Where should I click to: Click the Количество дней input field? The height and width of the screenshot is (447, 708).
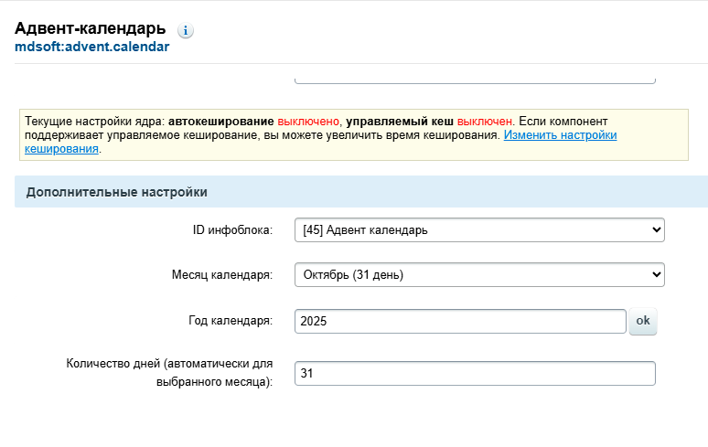pos(475,373)
